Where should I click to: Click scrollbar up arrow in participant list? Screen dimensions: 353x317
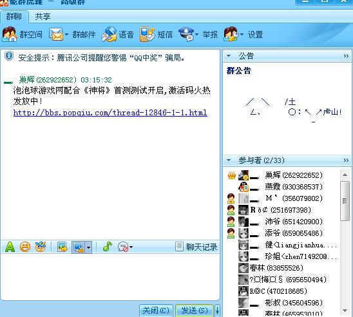345,175
